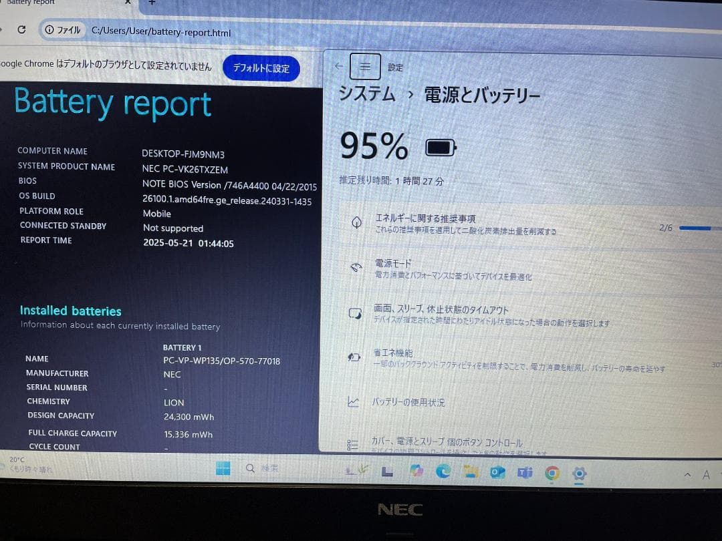722x541 pixels.
Task: Click the screen sleep icon in Settings
Action: 355,313
